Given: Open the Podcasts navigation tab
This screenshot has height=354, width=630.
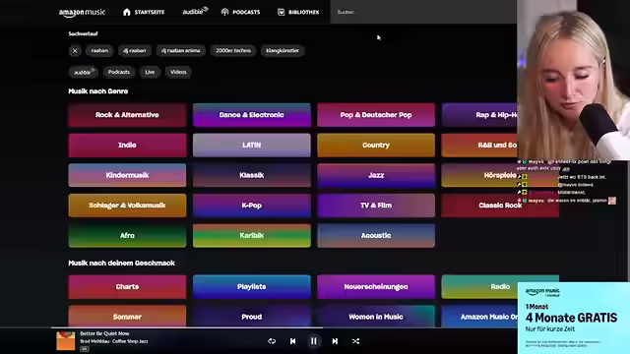Looking at the screenshot, I should point(240,12).
